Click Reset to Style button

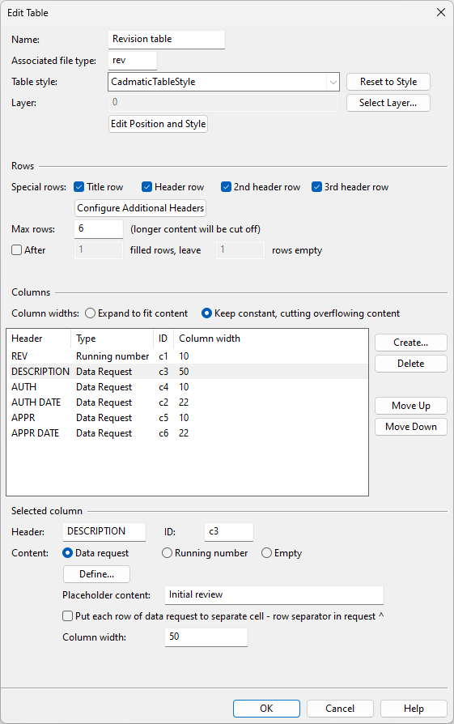388,82
